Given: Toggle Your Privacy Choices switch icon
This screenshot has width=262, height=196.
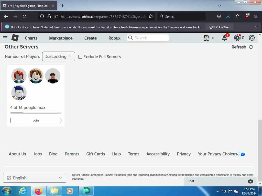Looking at the screenshot, I should [x=241, y=154].
